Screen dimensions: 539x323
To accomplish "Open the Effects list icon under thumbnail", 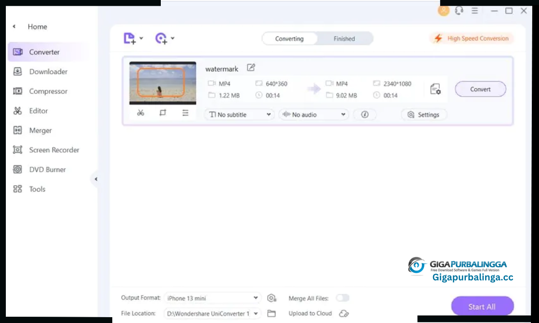I will [x=185, y=113].
